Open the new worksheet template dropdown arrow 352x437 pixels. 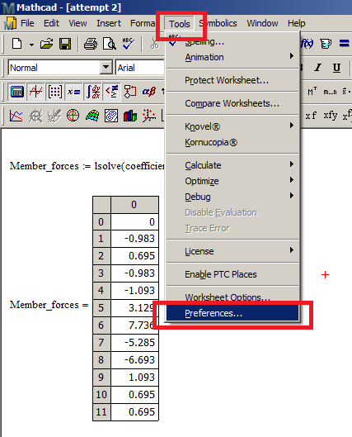click(31, 45)
